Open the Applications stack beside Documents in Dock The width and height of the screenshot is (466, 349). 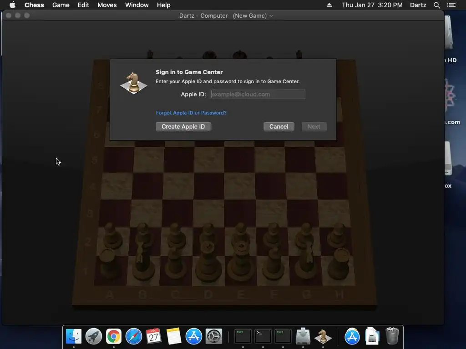click(352, 336)
